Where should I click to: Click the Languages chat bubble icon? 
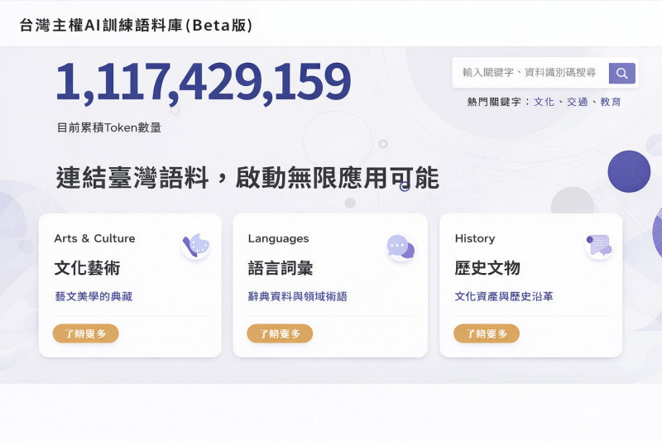400,247
